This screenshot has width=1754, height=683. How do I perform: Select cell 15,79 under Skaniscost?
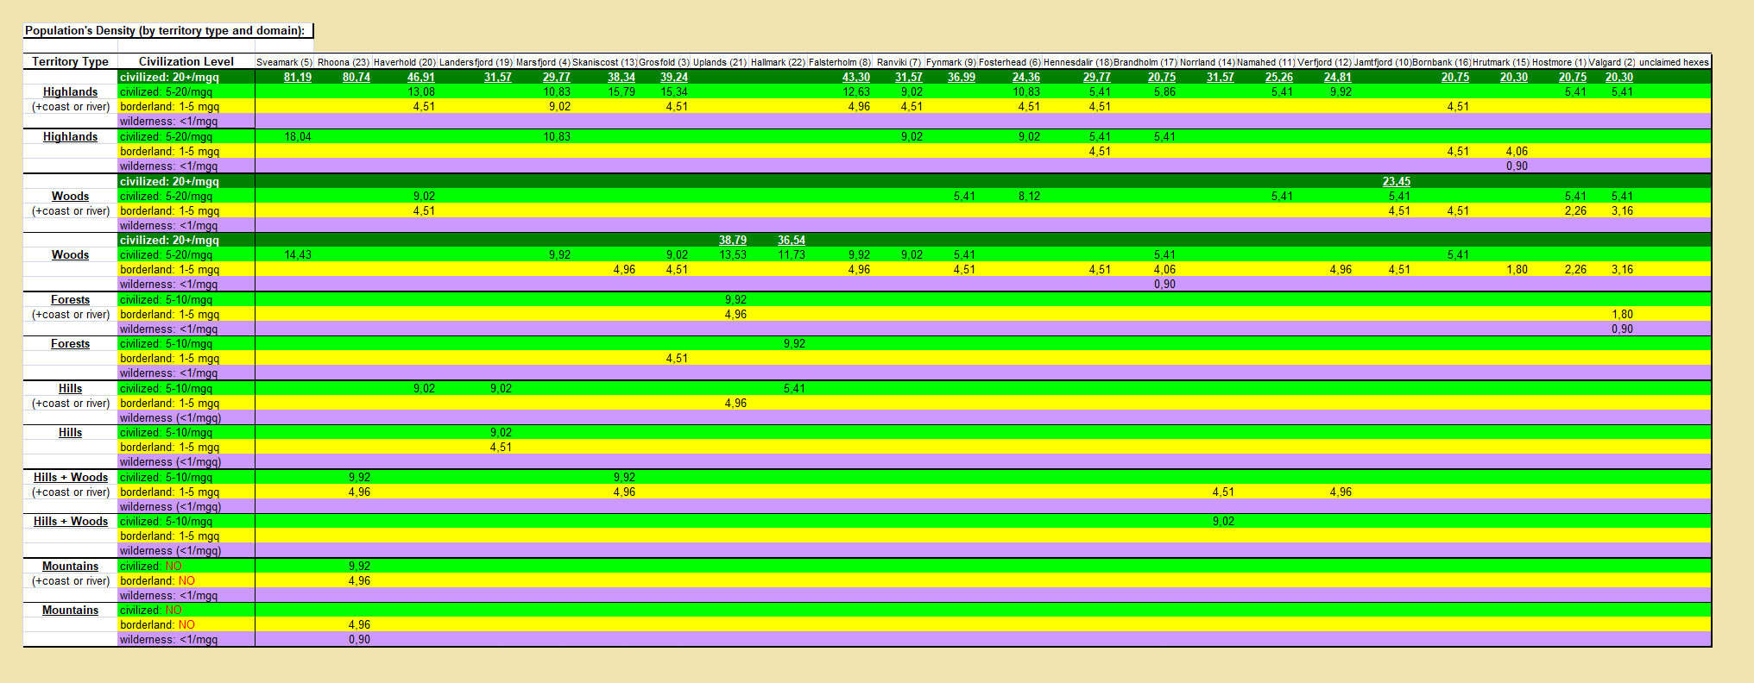pos(621,91)
